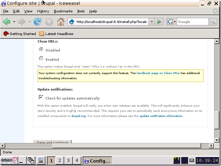The width and height of the screenshot is (221, 166).
Task: Open the File menu
Action: (x=5, y=11)
